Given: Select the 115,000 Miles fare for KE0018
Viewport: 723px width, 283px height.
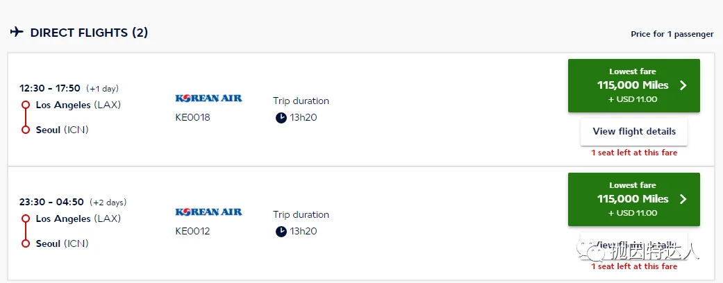Looking at the screenshot, I should tap(634, 85).
